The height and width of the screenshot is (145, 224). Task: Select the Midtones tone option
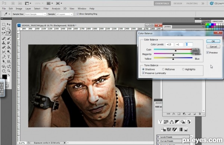pyautogui.click(x=163, y=69)
